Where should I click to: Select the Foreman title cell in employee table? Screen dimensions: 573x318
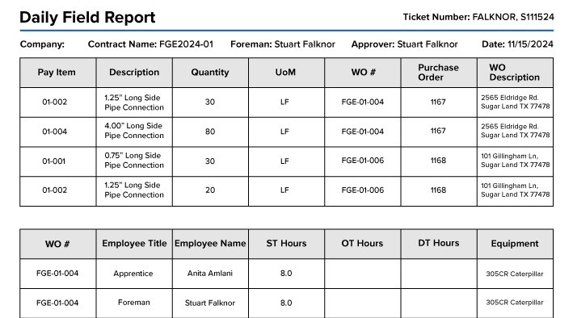(x=133, y=303)
